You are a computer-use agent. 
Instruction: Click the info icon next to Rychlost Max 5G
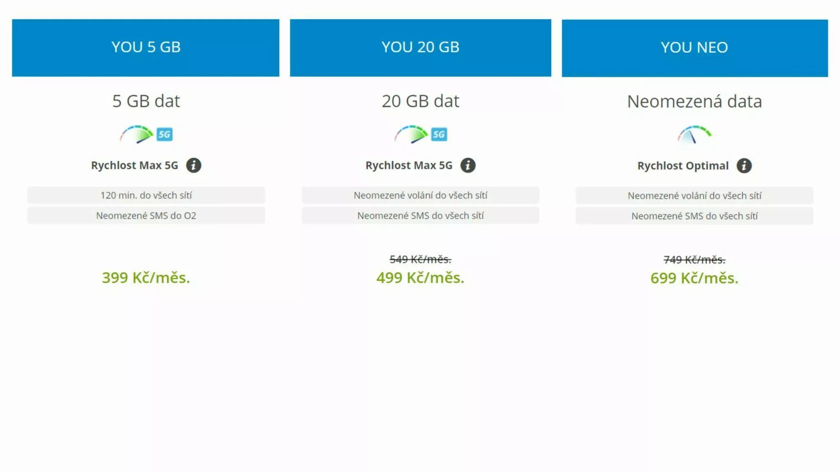click(194, 166)
